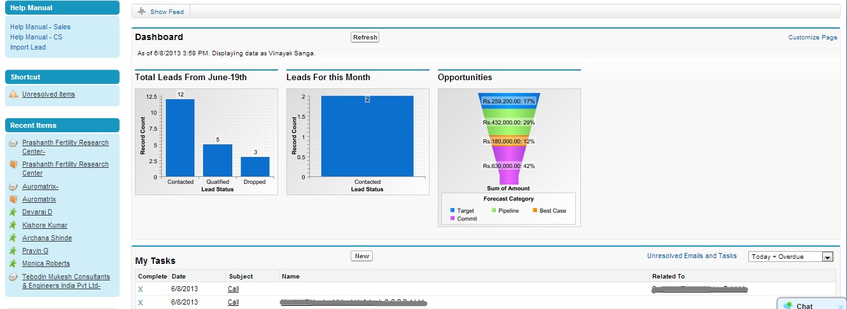Viewport: 847px width, 309px height.
Task: Click the Commit purple legend swatch
Action: point(452,218)
